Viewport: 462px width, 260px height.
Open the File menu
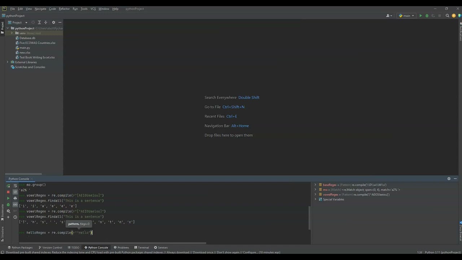tap(12, 9)
